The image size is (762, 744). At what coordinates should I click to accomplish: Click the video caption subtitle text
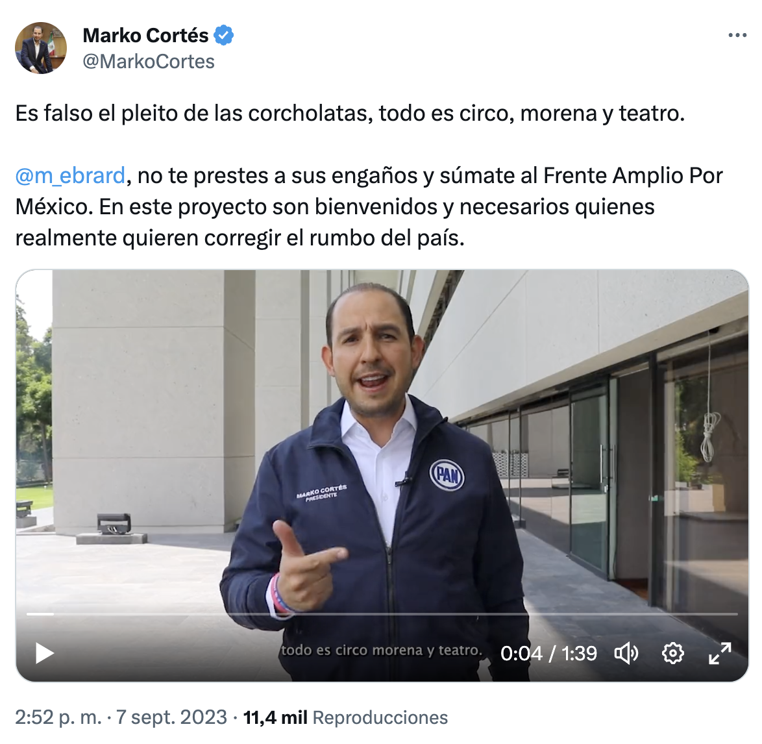pyautogui.click(x=382, y=651)
